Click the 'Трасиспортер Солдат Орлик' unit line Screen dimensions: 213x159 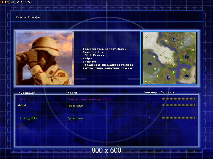click(104, 49)
